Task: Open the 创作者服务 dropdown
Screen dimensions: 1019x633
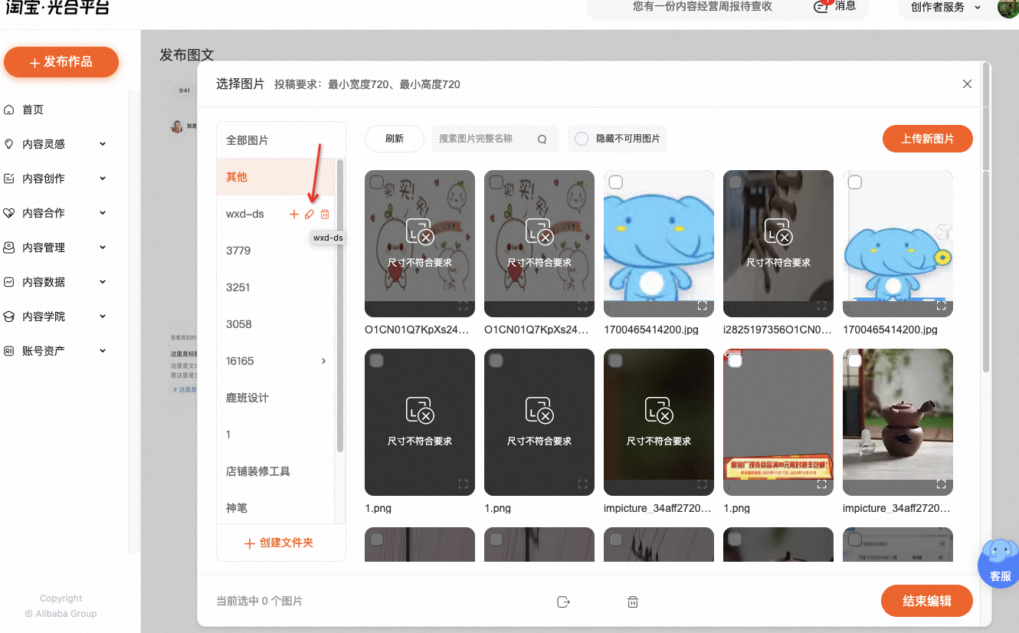Action: (945, 7)
